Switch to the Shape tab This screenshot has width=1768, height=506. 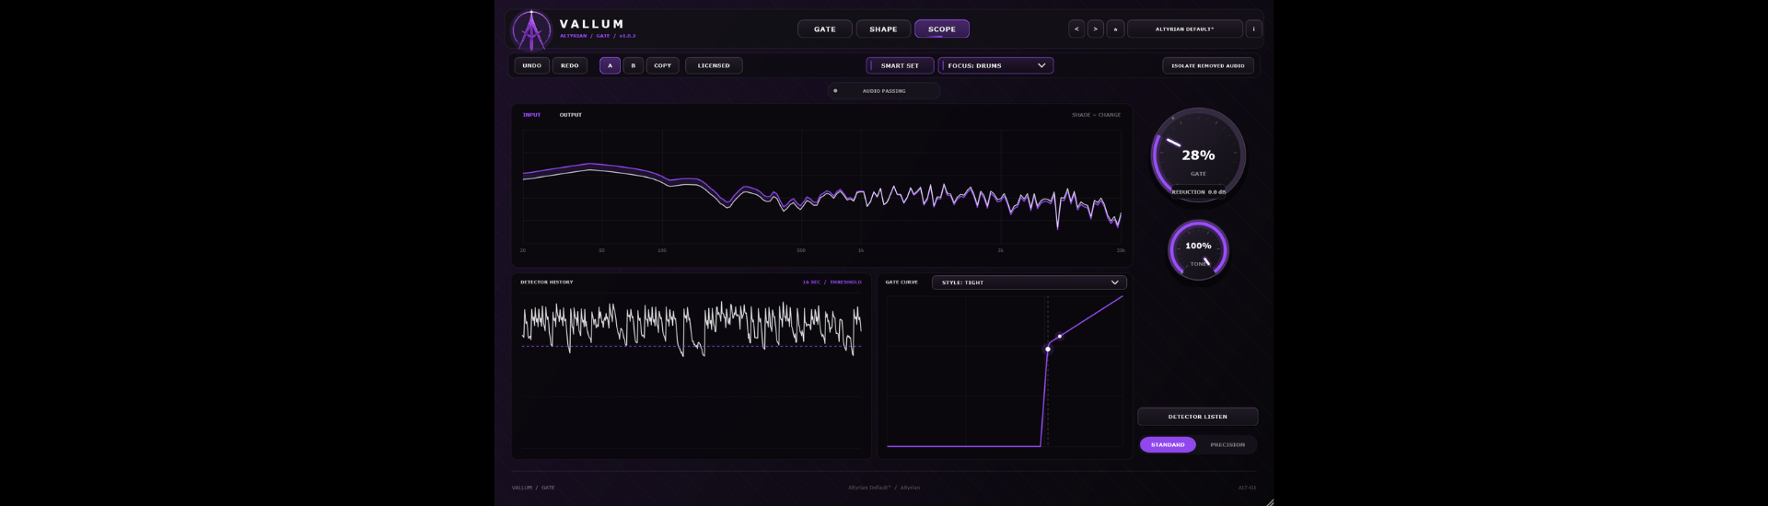click(883, 29)
